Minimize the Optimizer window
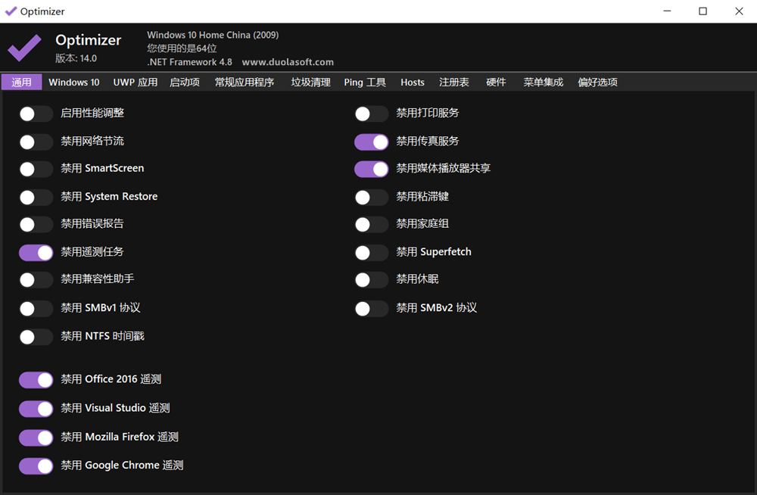 pos(667,11)
